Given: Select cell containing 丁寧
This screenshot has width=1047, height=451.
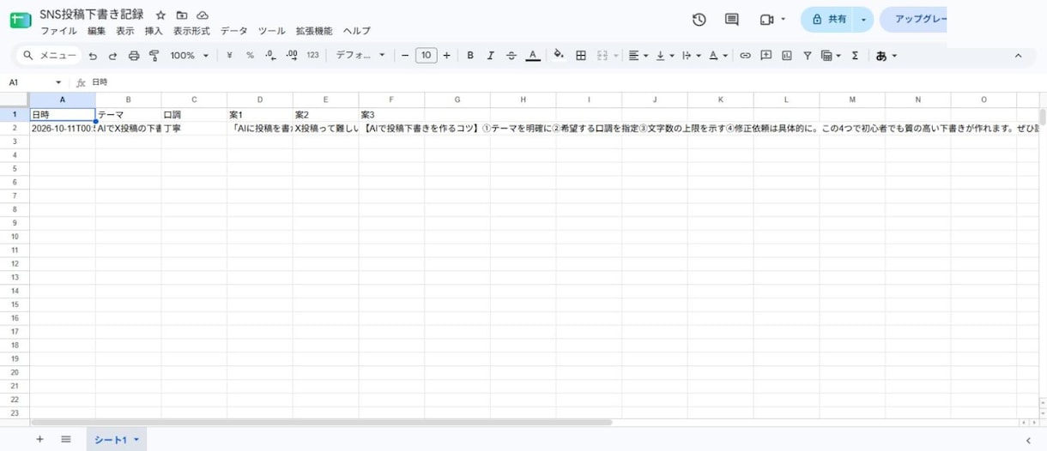Looking at the screenshot, I should coord(194,129).
